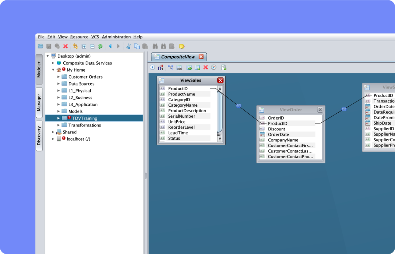Expand the L3_Application folder
Screen dimensions: 395x254
[59, 105]
